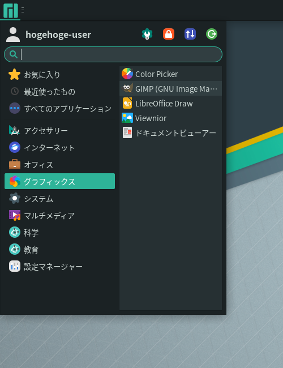Click the internet globe icon

pos(15,147)
